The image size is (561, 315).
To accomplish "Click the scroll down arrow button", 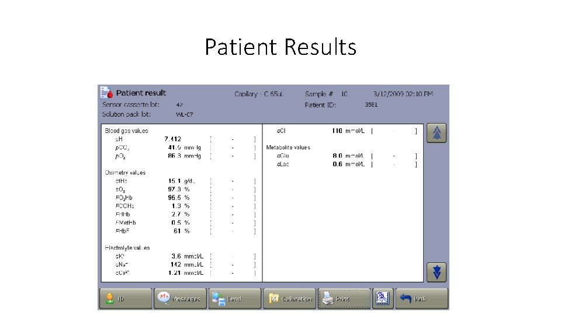I will pyautogui.click(x=437, y=272).
